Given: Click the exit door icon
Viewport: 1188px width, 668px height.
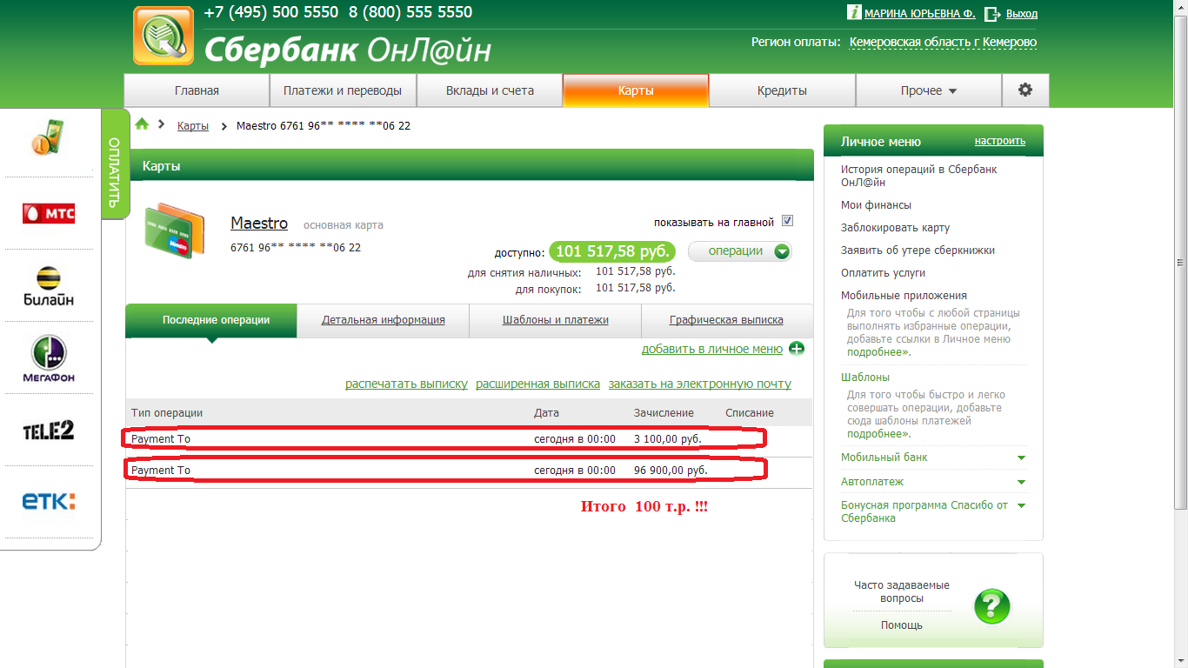Looking at the screenshot, I should pos(992,14).
